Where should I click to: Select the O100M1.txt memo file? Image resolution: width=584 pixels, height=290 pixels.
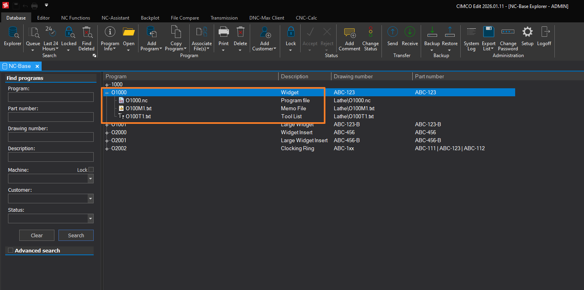(138, 109)
